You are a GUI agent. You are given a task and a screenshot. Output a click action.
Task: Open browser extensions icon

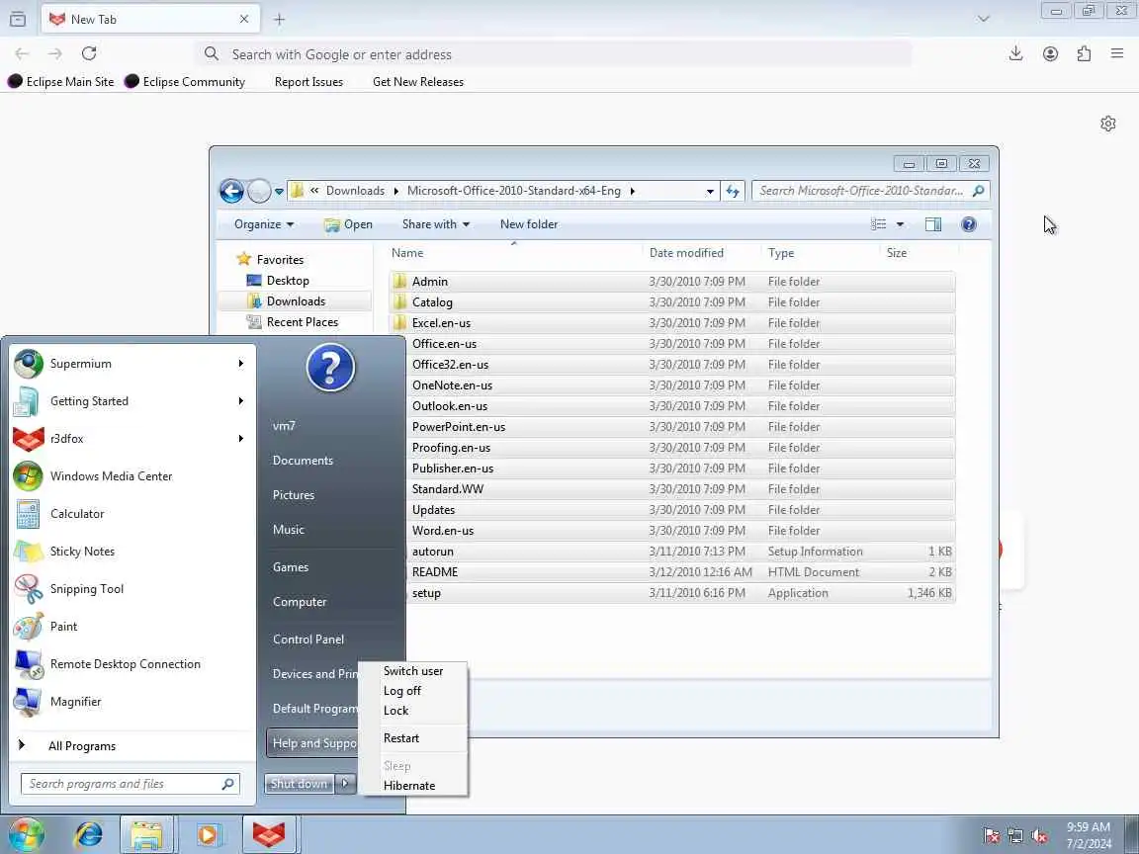coord(1084,53)
